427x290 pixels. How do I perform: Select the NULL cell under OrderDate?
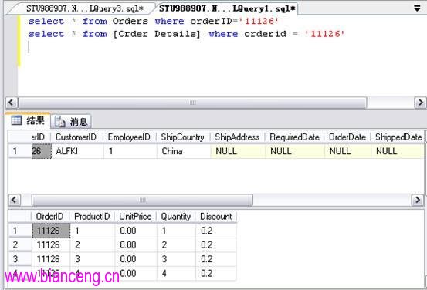point(347,151)
